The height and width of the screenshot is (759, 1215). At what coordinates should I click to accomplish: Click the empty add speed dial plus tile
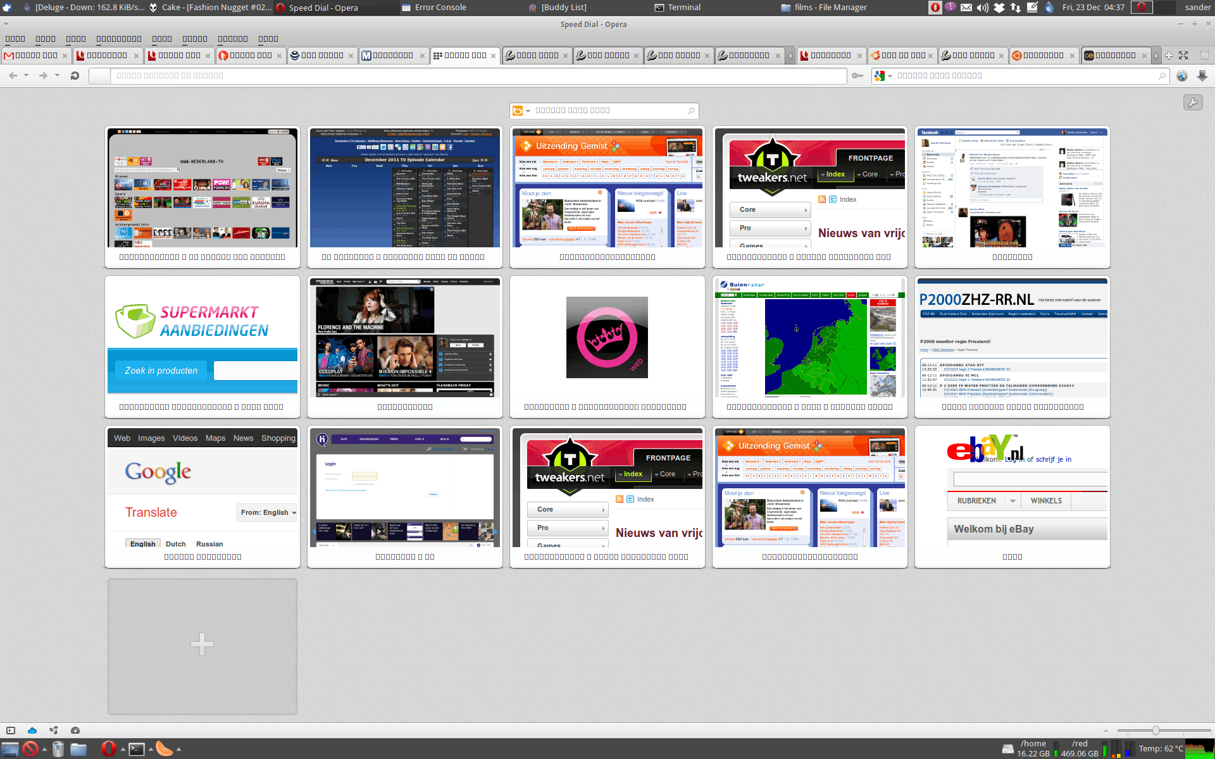click(202, 646)
